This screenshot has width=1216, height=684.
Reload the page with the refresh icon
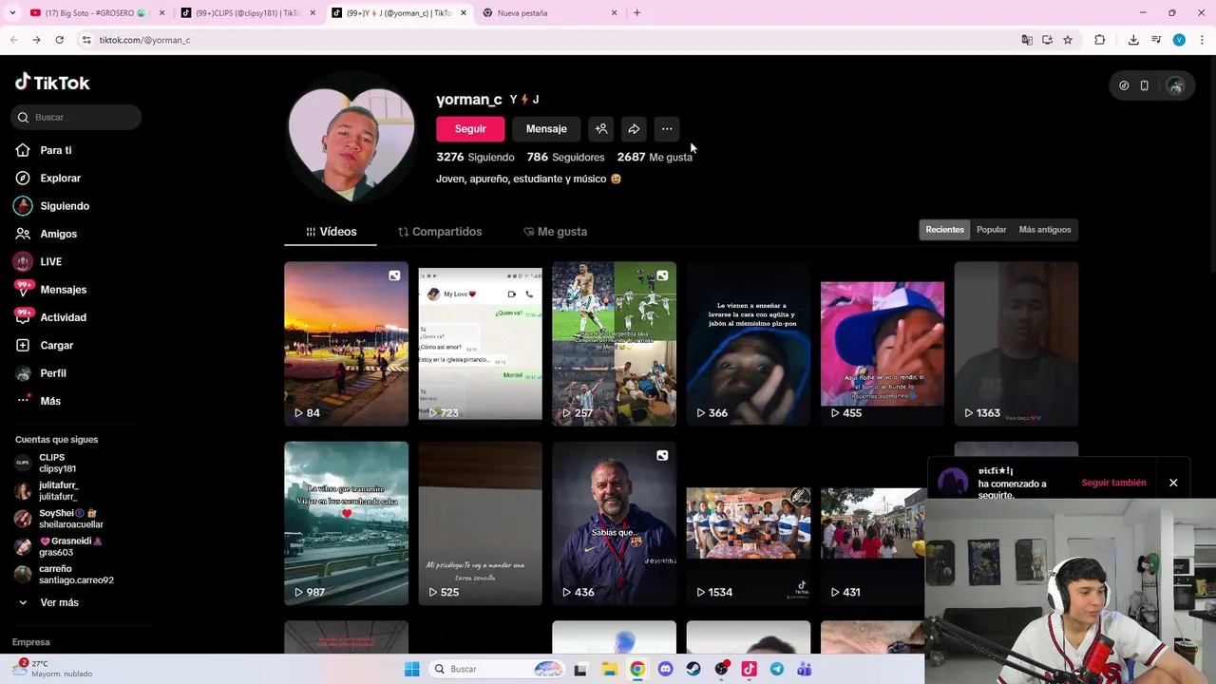click(x=59, y=40)
